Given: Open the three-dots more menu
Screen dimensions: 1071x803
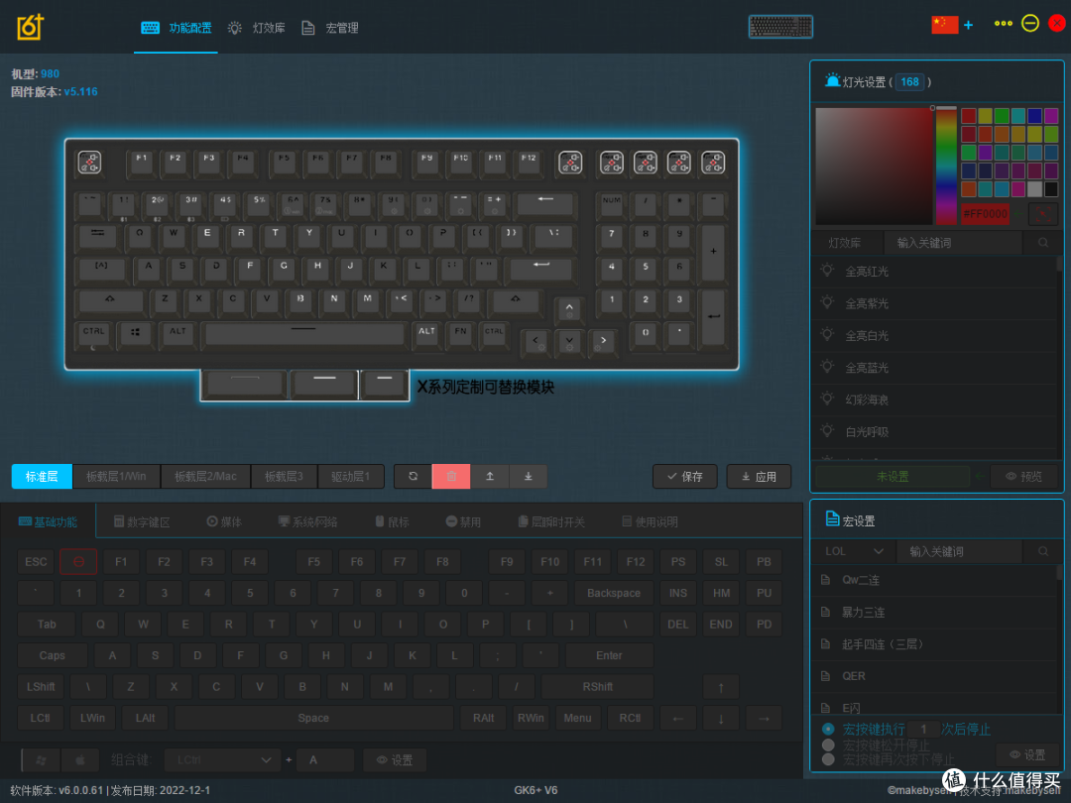Looking at the screenshot, I should point(1003,24).
